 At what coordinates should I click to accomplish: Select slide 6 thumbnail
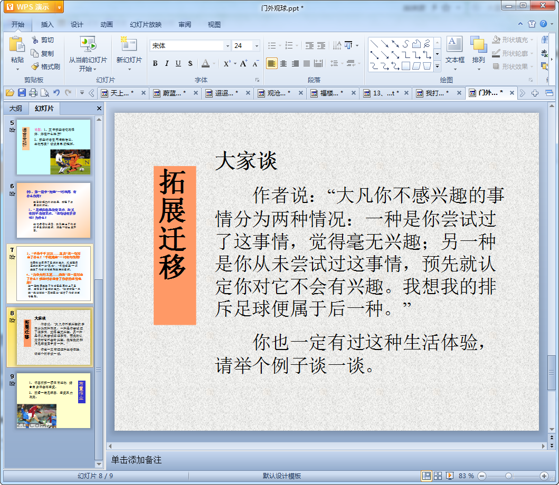pyautogui.click(x=53, y=210)
